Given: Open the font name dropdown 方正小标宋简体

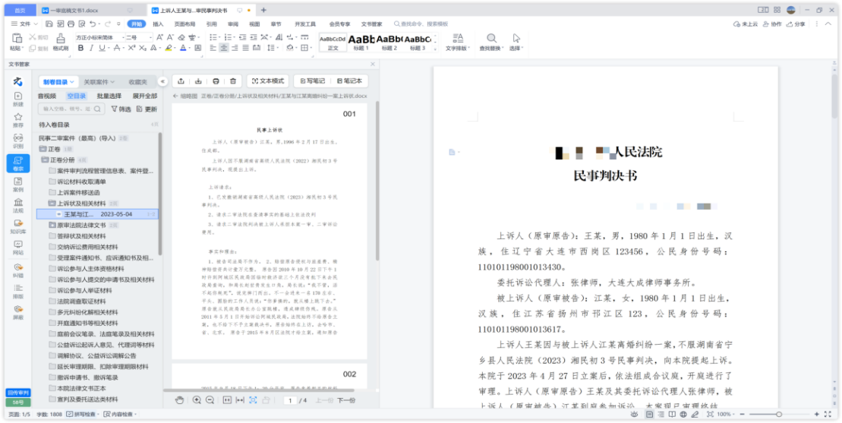Looking at the screenshot, I should 98,37.
